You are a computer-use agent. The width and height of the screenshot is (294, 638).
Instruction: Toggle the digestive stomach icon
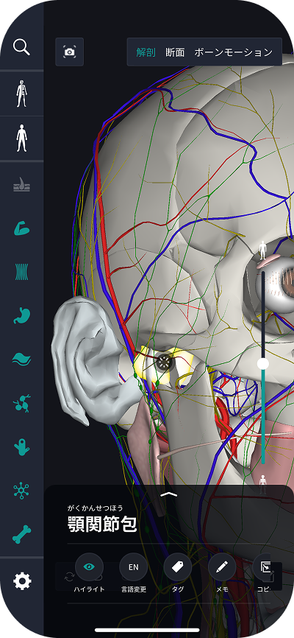[21, 315]
